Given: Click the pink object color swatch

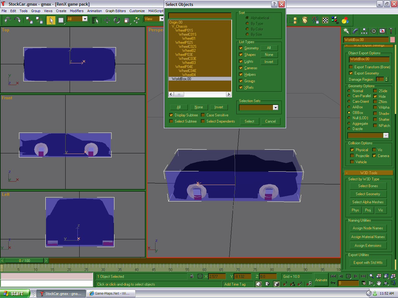Looking at the screenshot, I should pos(392,40).
